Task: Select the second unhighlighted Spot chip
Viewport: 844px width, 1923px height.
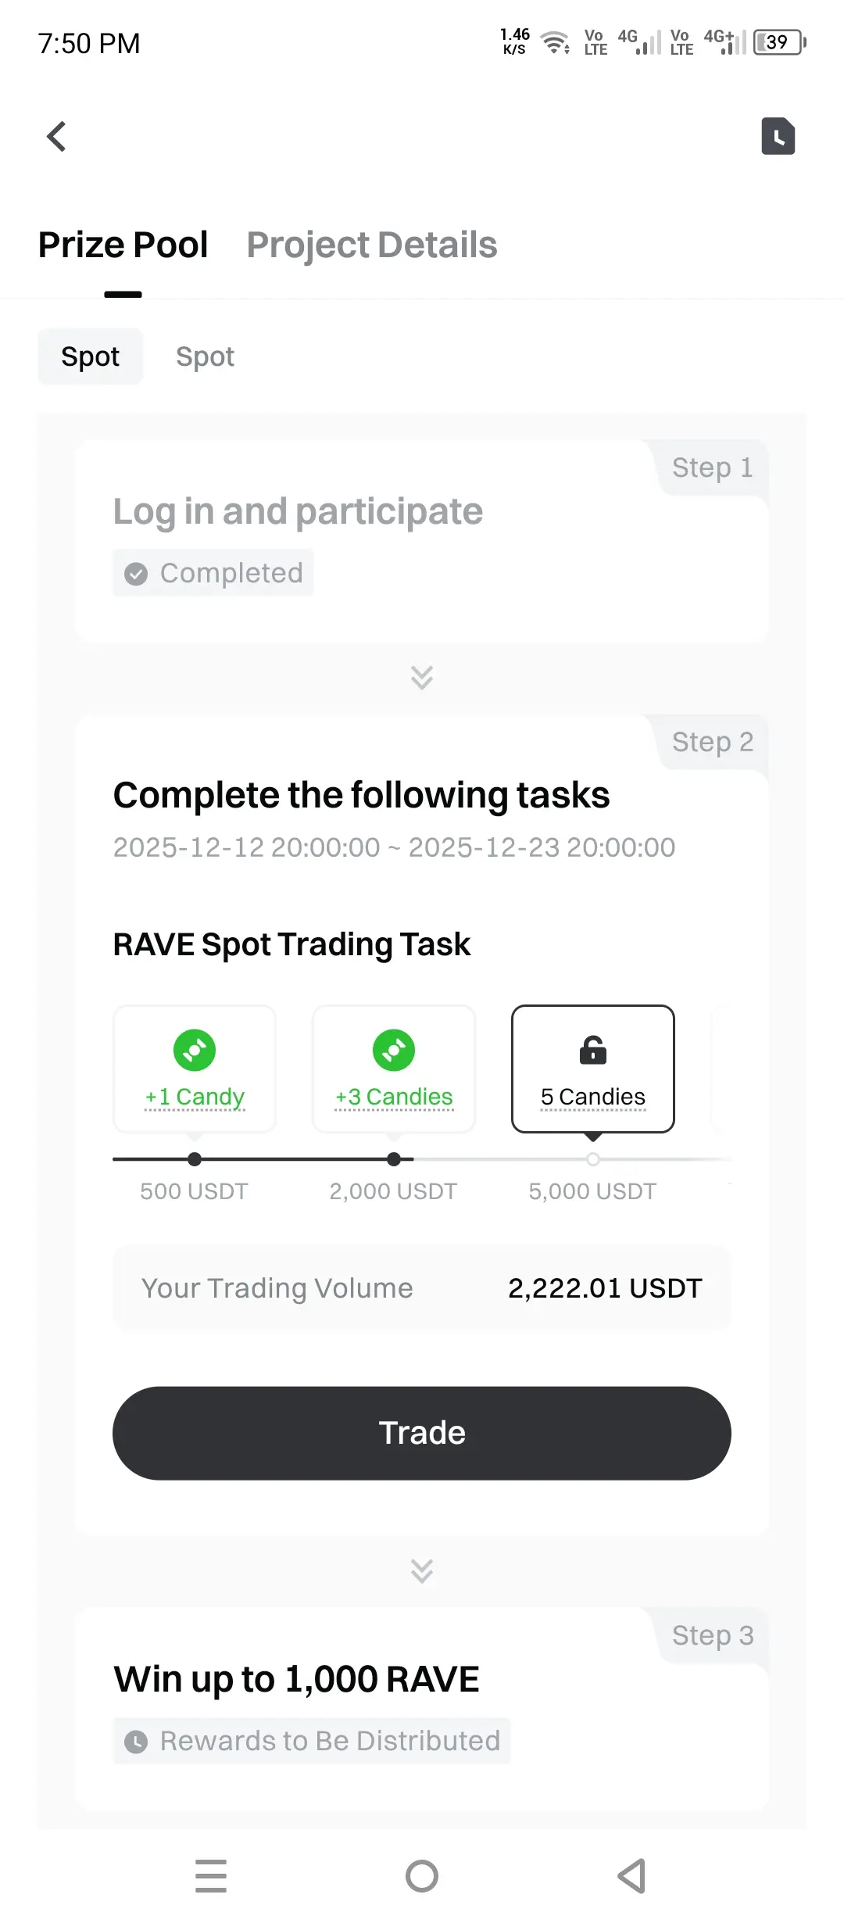Action: coord(205,356)
